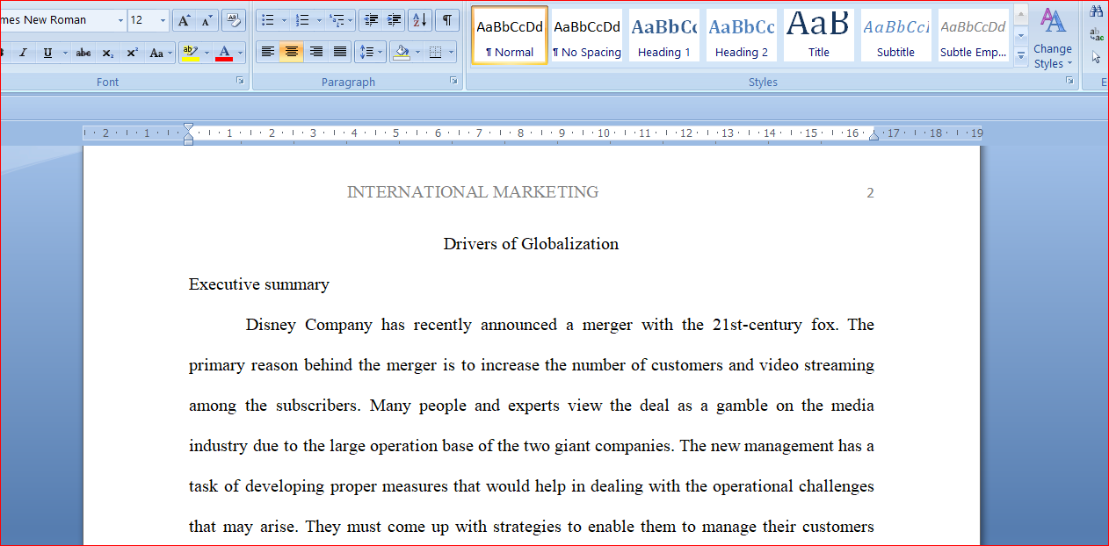This screenshot has width=1109, height=546.
Task: Open the Line Spacing menu
Action: click(370, 53)
